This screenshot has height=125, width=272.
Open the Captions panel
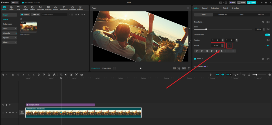48,8
